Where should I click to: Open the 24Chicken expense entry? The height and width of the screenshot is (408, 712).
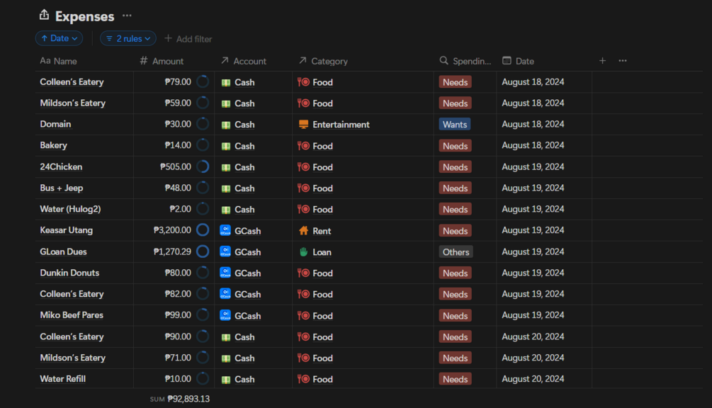click(x=61, y=167)
